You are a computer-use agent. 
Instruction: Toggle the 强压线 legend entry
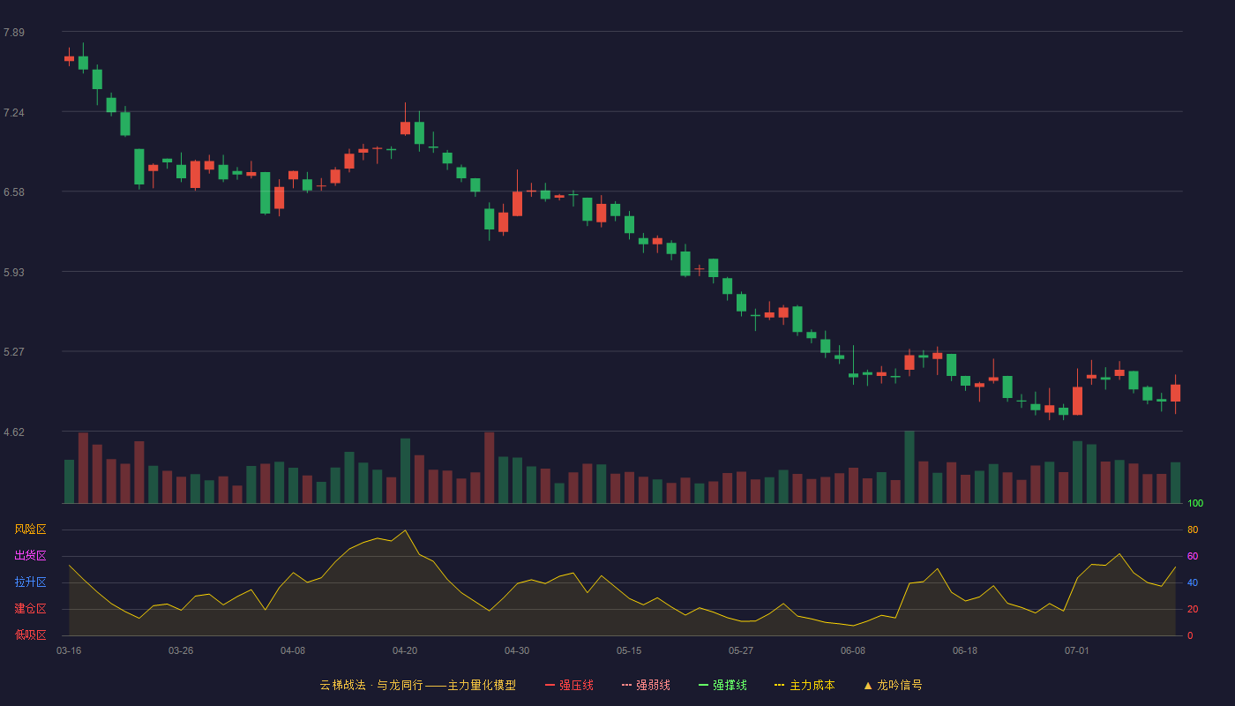[569, 685]
